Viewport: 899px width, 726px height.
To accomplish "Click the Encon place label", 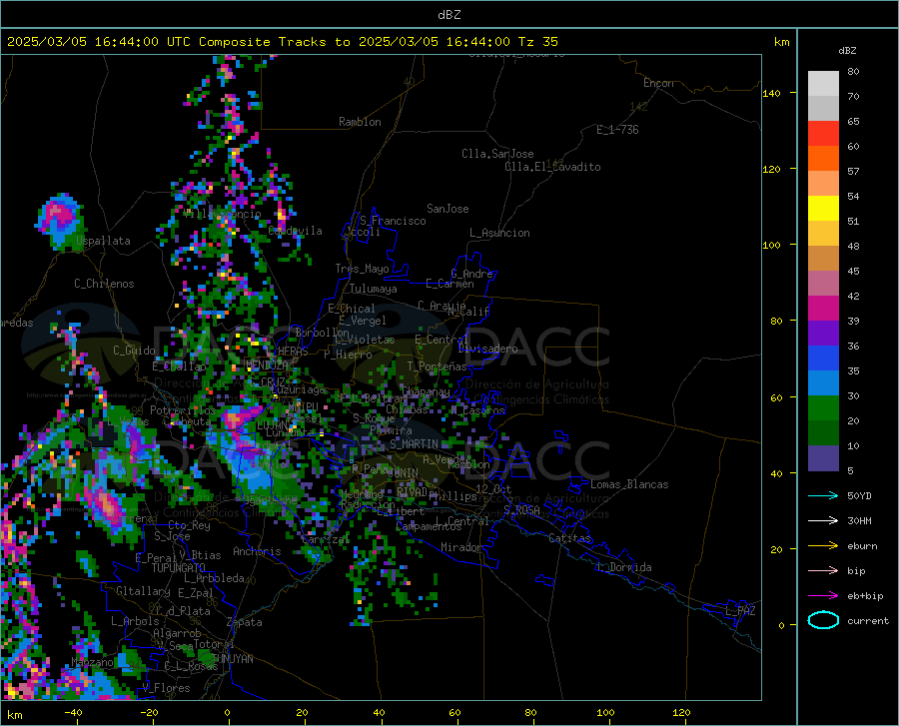I will (658, 83).
